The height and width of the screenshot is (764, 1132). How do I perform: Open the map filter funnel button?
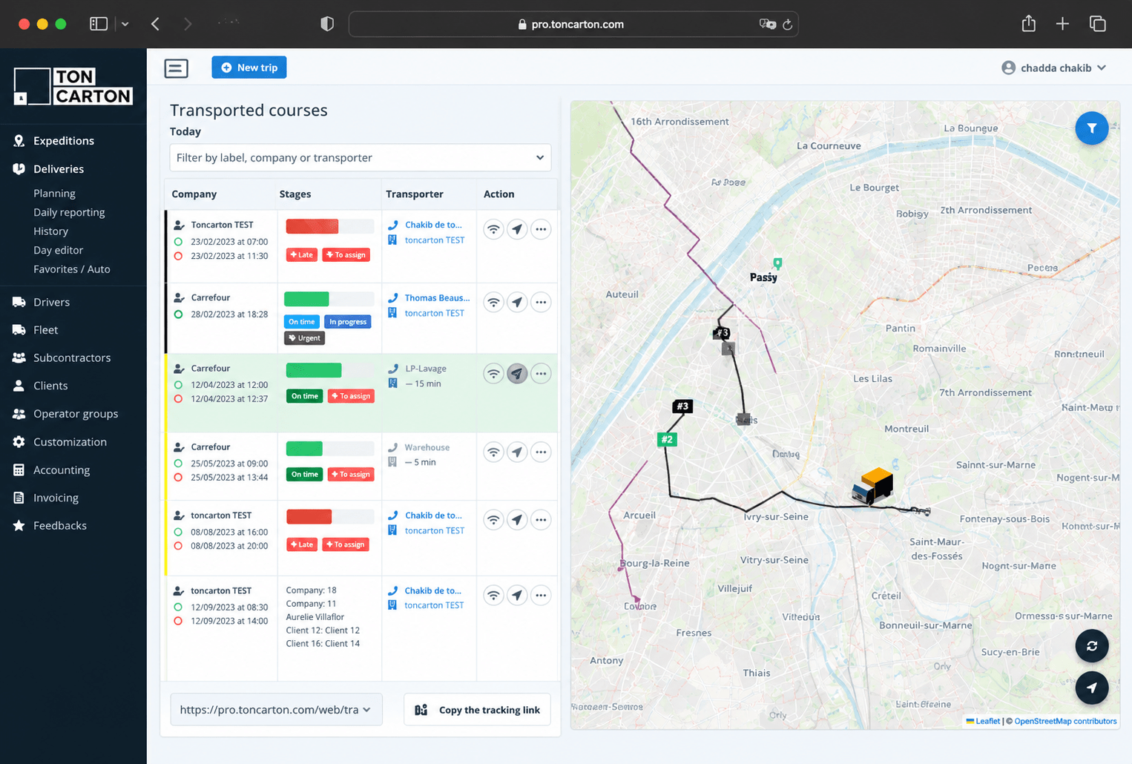(x=1091, y=128)
